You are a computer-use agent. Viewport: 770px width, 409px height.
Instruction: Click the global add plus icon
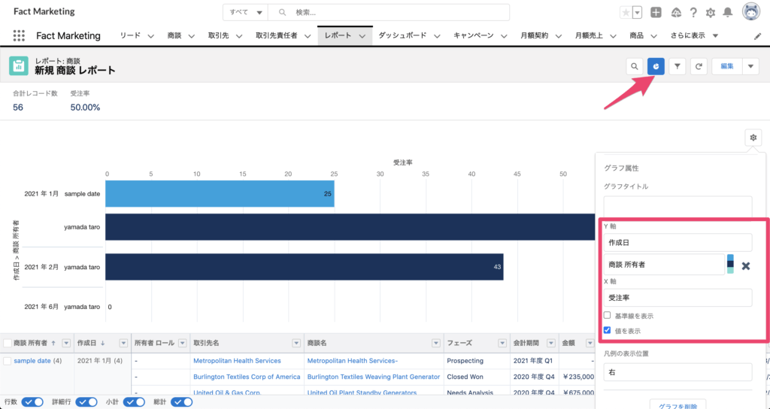point(656,13)
